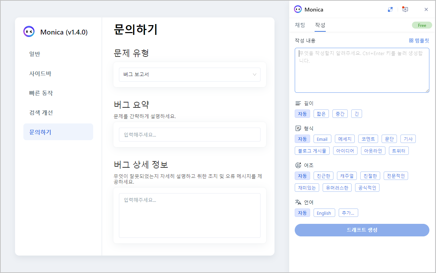
Task: Click the 어조 tone face icon
Action: click(298, 165)
